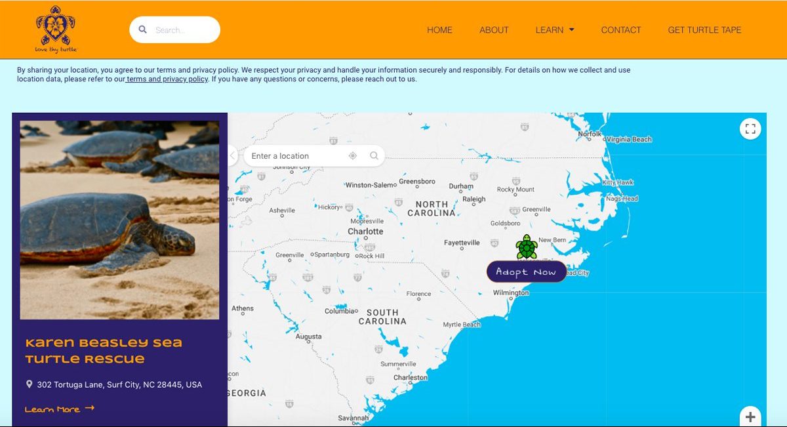
Task: Click the SOUTH CAROLINA state label
Action: pos(382,317)
